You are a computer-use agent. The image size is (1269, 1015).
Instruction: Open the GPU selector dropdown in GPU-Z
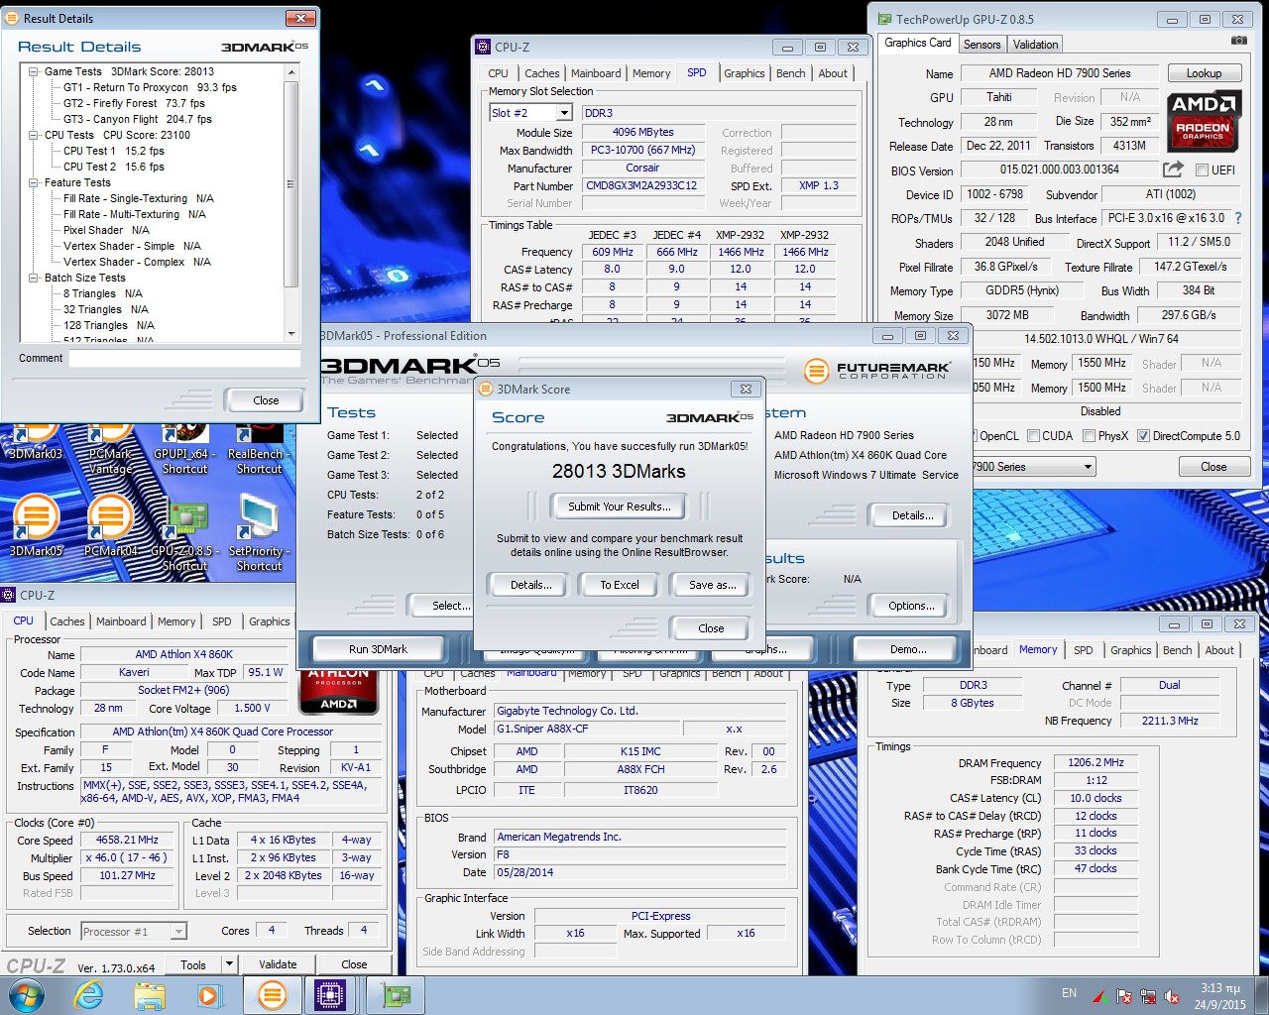tap(1088, 467)
